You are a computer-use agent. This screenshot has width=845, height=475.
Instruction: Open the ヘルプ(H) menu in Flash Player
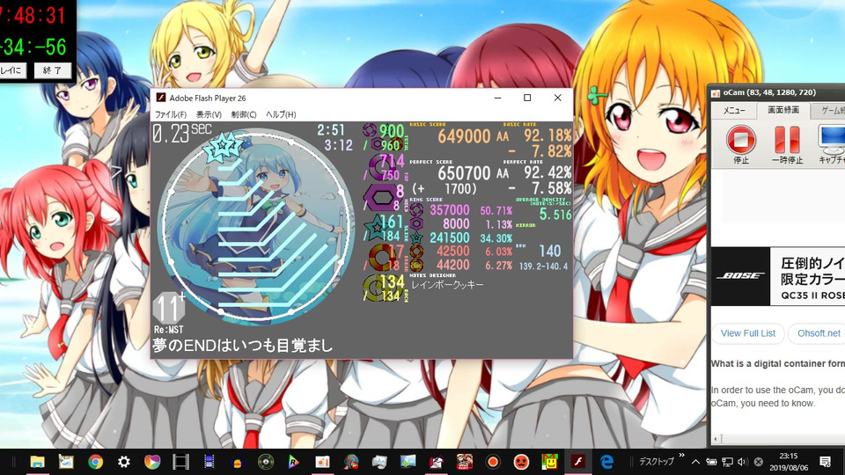[281, 114]
